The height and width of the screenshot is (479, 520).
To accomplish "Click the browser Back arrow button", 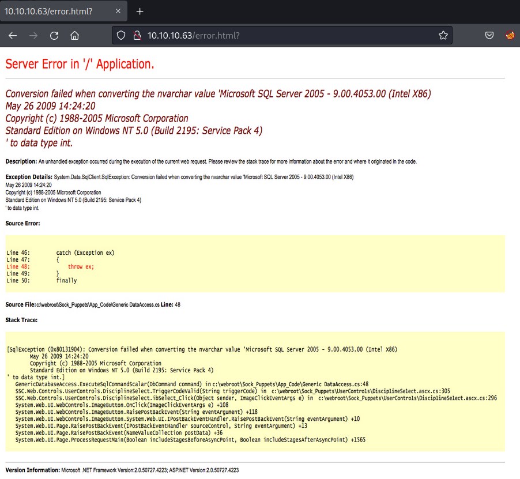I will [x=13, y=35].
